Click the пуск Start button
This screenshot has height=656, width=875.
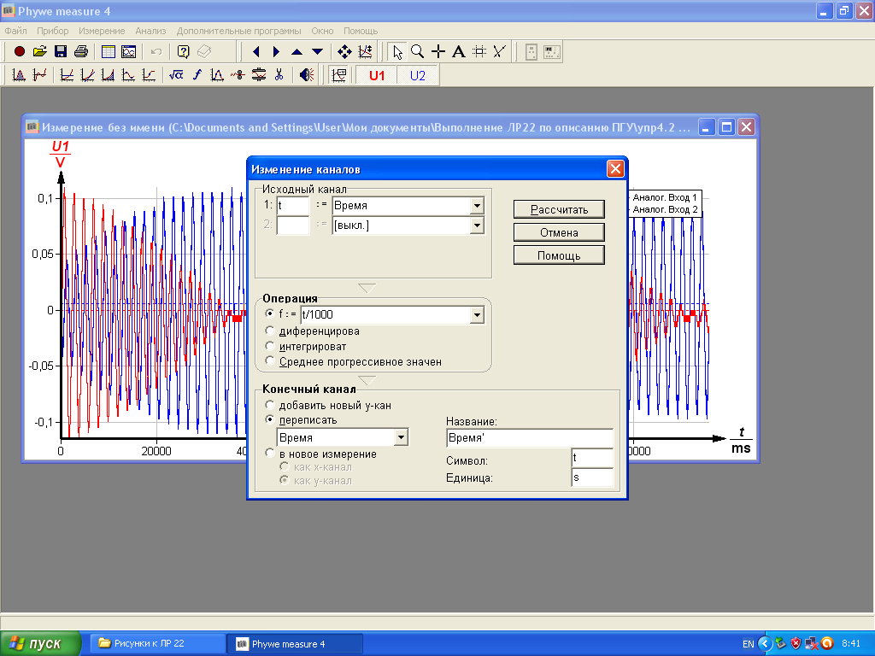click(x=40, y=644)
